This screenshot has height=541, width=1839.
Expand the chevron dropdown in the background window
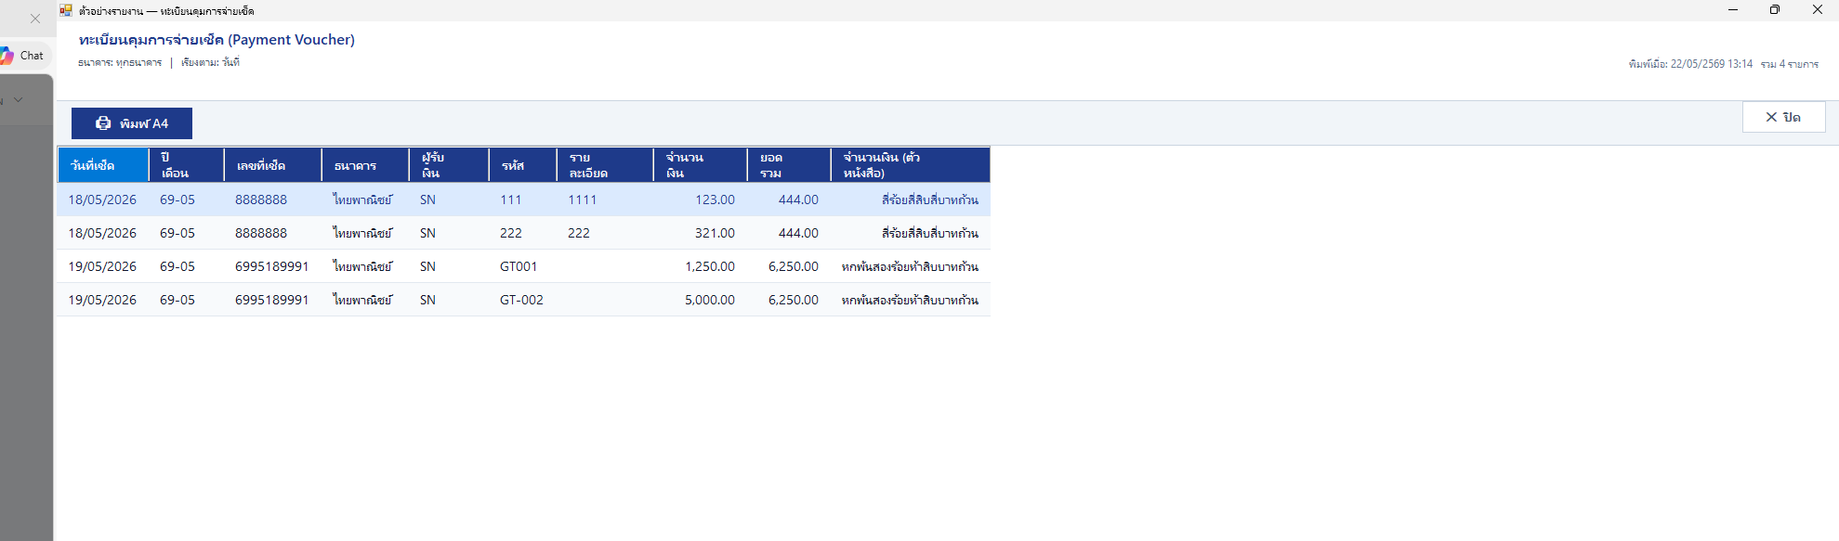pos(18,99)
